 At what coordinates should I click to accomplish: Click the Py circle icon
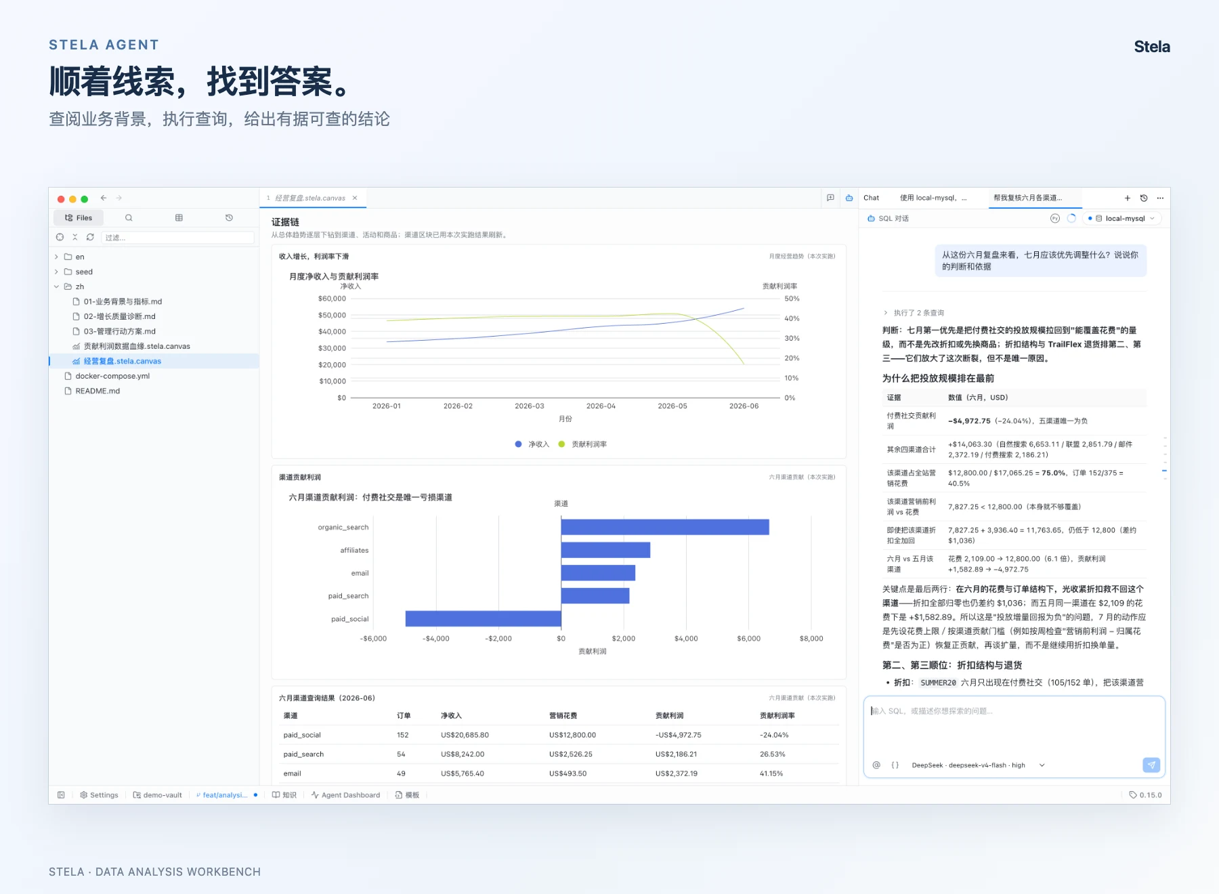coord(1054,218)
